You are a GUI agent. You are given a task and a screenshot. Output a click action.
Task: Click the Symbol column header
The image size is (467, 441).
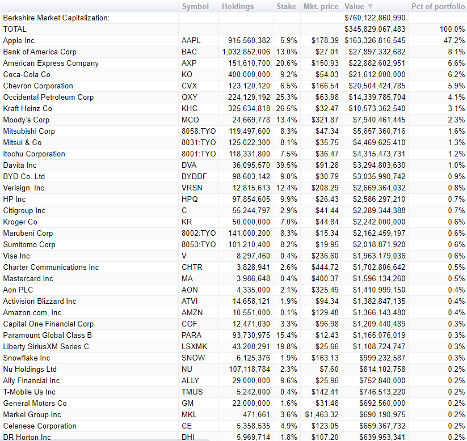point(195,7)
